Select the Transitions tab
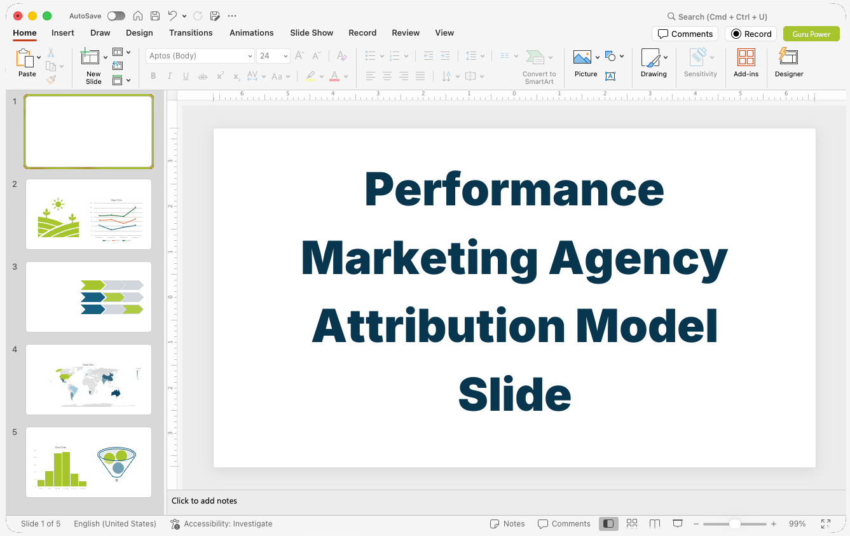Image resolution: width=850 pixels, height=536 pixels. point(191,32)
